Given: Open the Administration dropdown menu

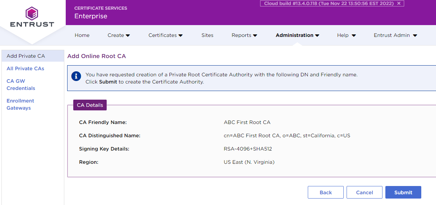Looking at the screenshot, I should tap(297, 35).
